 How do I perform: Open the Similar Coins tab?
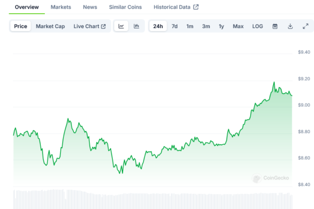coord(126,7)
